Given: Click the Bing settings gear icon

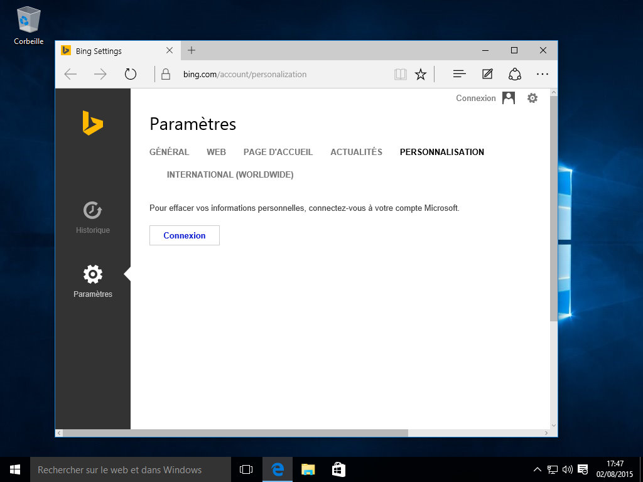Looking at the screenshot, I should coord(532,98).
